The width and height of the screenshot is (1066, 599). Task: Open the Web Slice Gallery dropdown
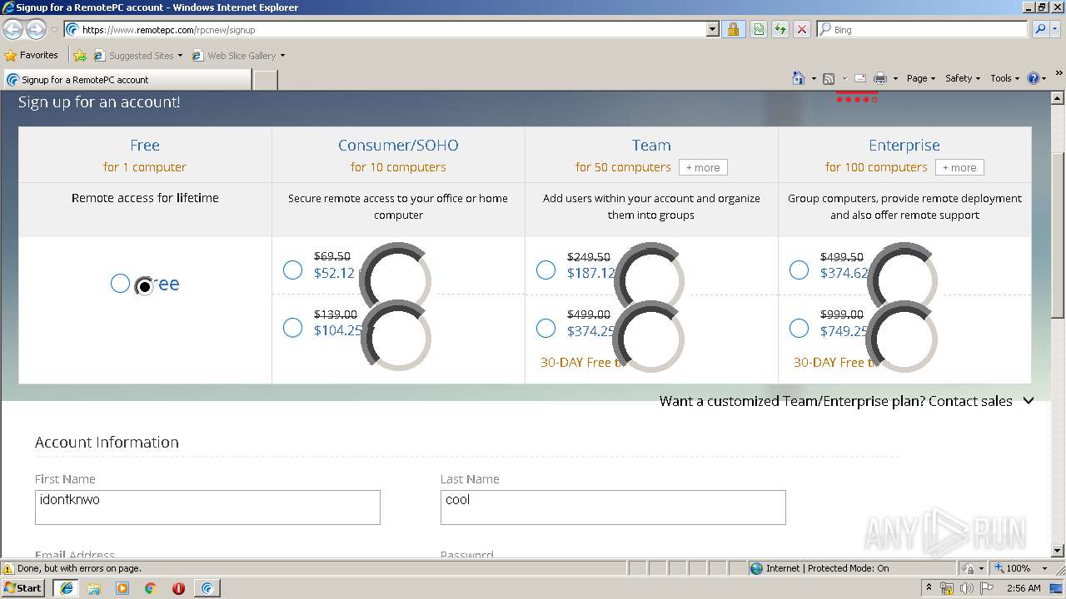pos(282,56)
